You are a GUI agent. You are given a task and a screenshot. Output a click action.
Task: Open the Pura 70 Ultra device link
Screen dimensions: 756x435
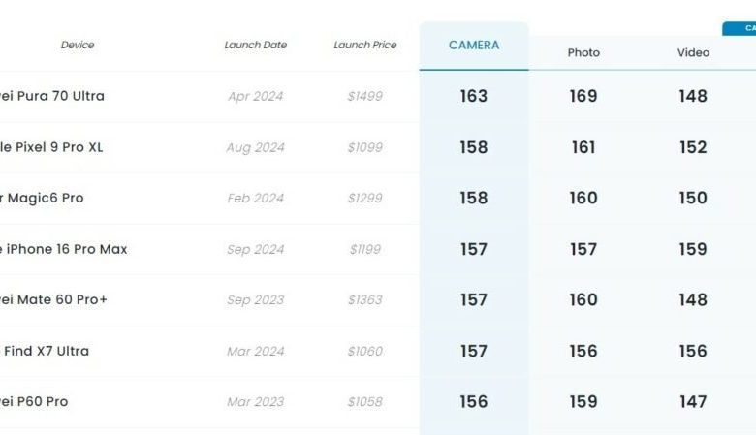52,96
